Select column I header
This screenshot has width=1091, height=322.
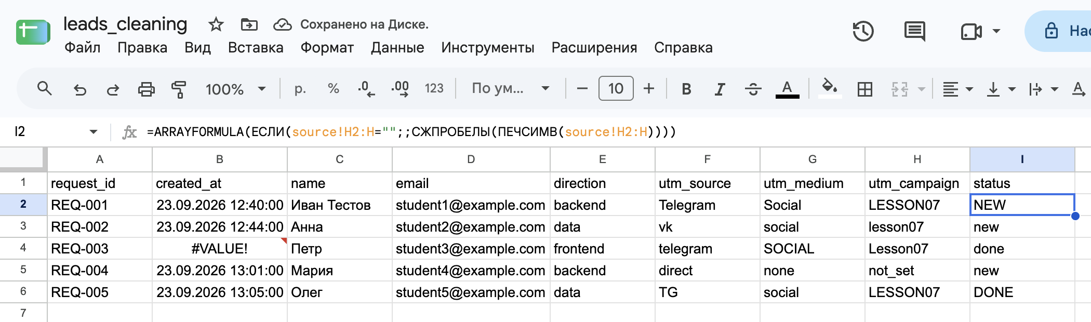click(1022, 159)
